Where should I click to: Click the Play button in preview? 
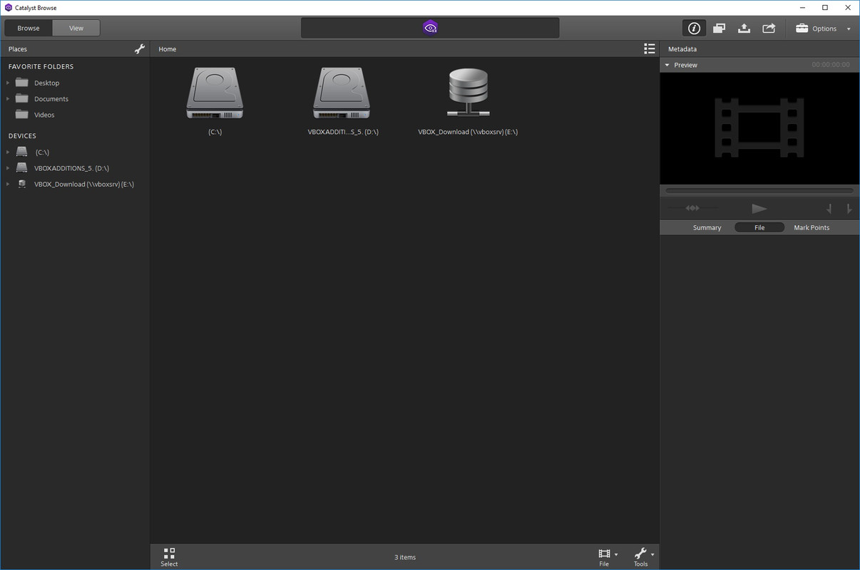coord(759,208)
